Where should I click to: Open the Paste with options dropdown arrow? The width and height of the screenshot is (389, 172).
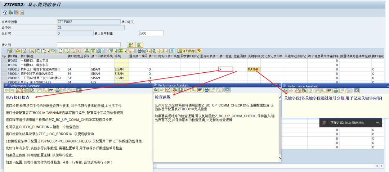[48, 51]
